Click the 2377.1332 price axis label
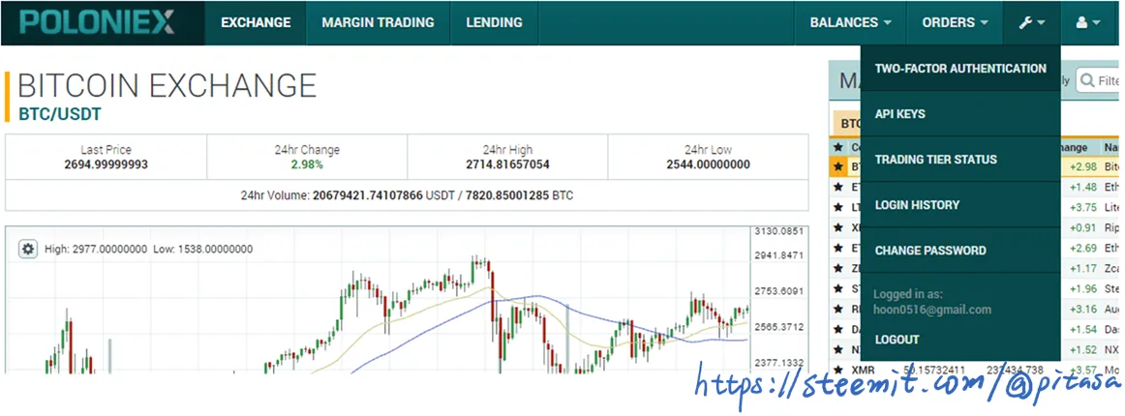 click(x=778, y=362)
